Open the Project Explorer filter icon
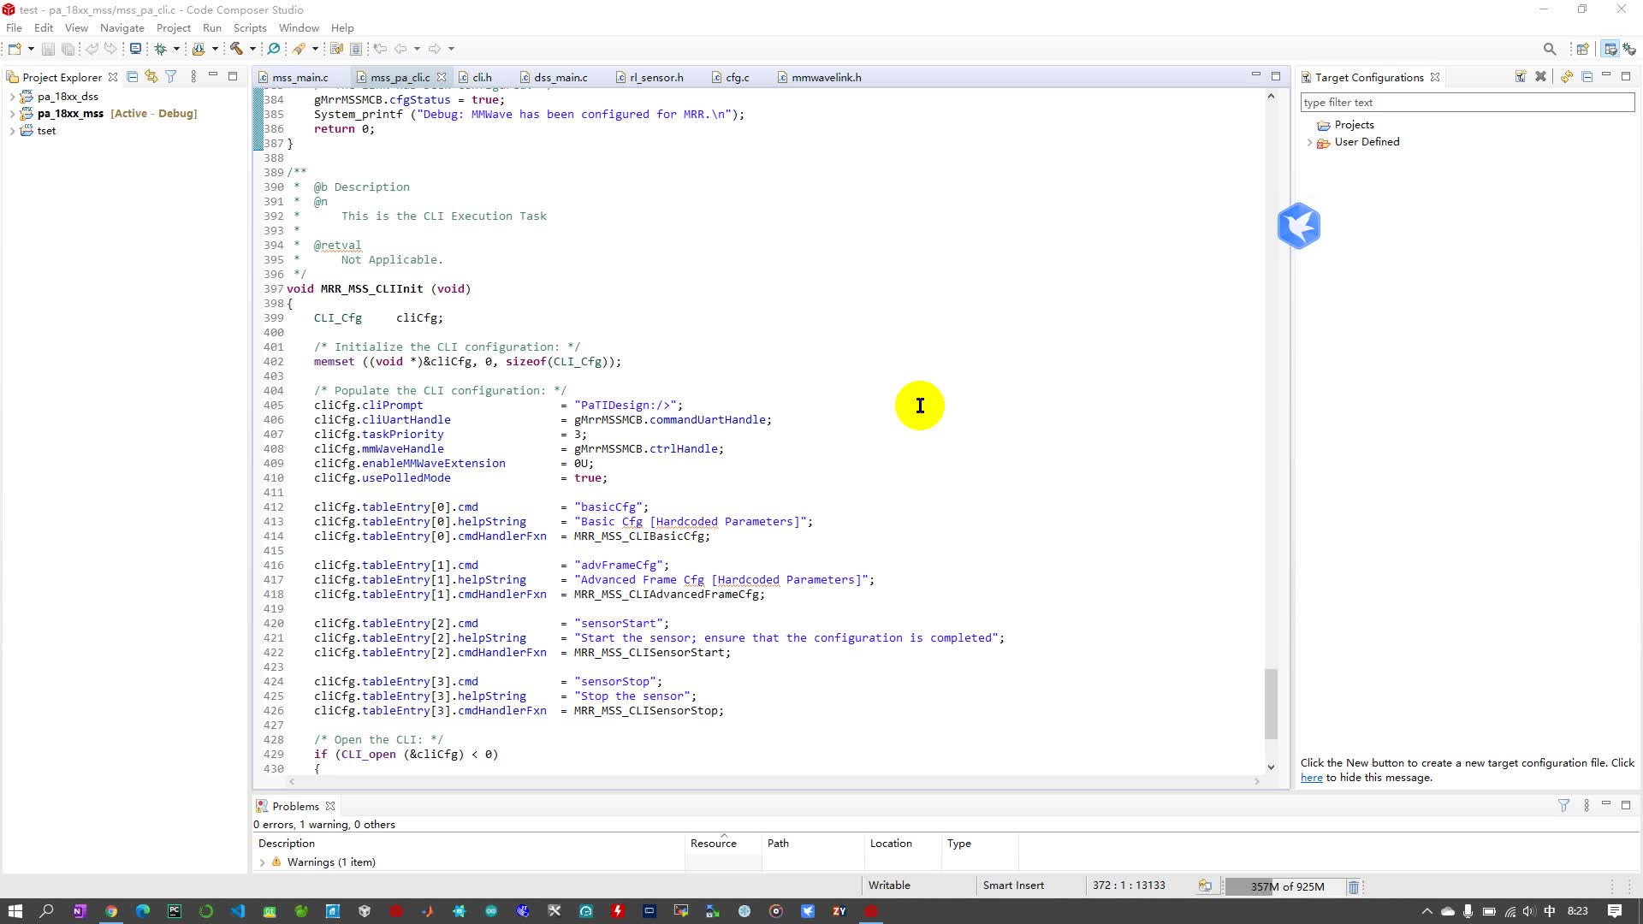Screen dimensions: 1643x924 (171, 77)
